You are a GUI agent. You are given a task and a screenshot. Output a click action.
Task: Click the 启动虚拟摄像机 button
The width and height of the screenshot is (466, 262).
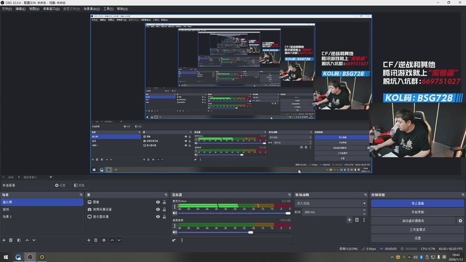[x=413, y=221]
